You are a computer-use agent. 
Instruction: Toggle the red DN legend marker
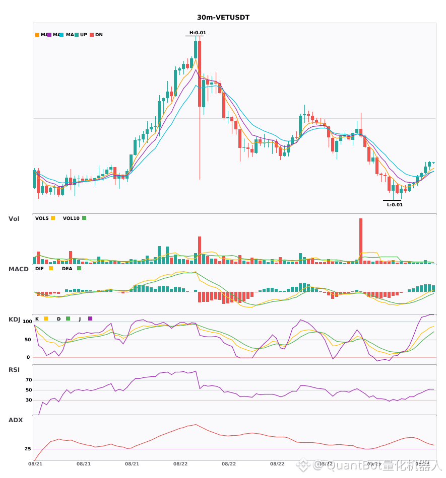92,35
